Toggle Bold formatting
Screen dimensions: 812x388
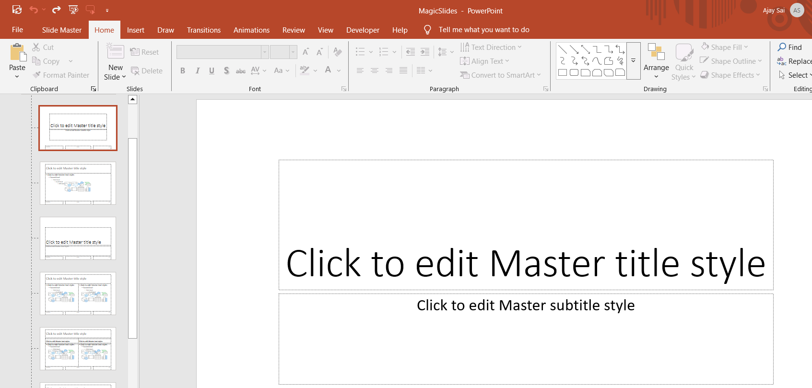coord(183,71)
